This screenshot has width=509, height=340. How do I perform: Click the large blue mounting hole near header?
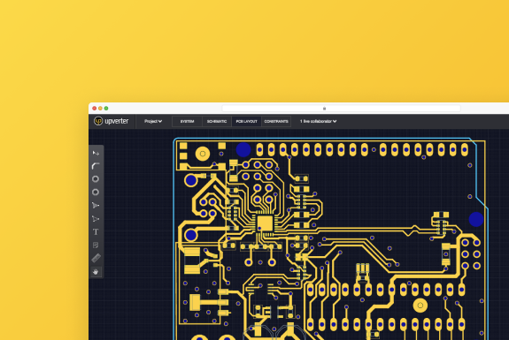point(243,150)
